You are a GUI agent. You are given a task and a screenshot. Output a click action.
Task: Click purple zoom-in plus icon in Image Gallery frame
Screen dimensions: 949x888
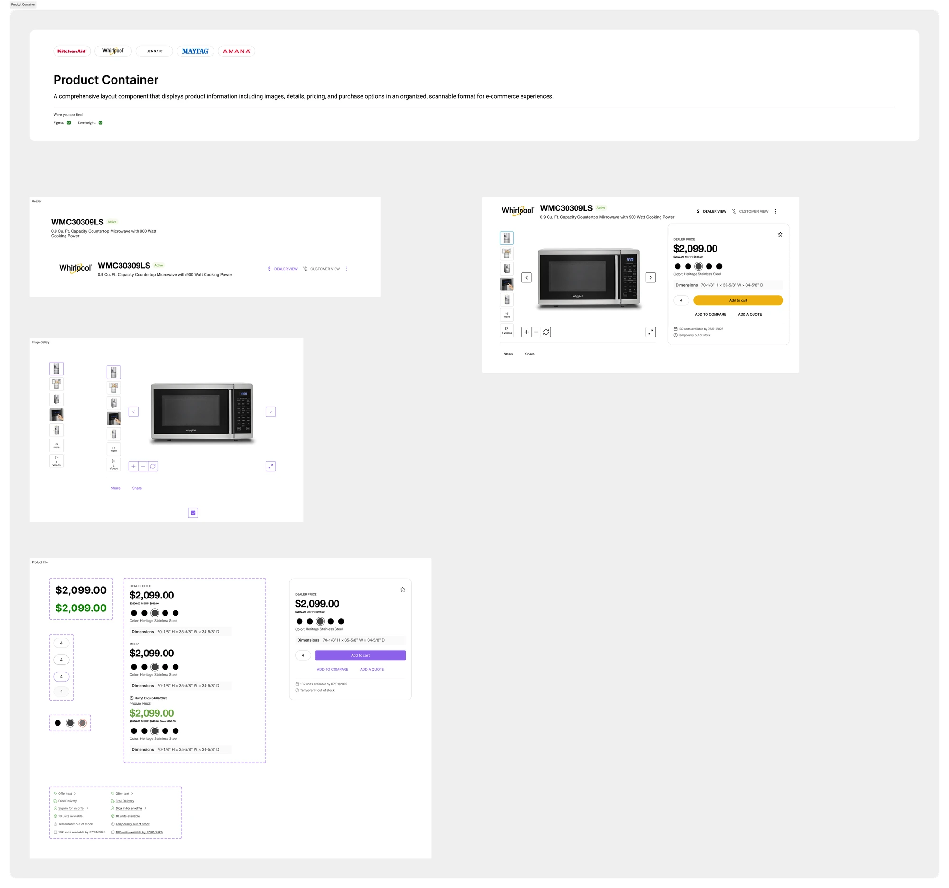click(x=134, y=467)
